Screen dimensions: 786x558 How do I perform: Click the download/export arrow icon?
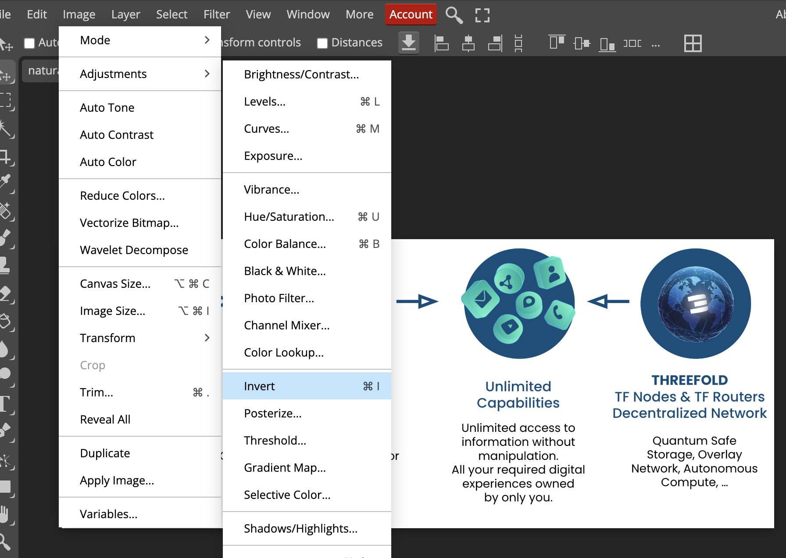coord(408,43)
